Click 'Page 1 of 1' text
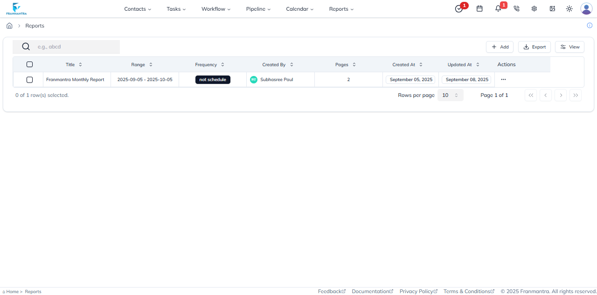The width and height of the screenshot is (597, 295). [x=494, y=95]
